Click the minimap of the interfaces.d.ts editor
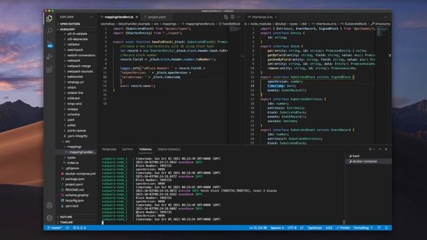Image resolution: width=427 pixels, height=240 pixels. pos(382,32)
